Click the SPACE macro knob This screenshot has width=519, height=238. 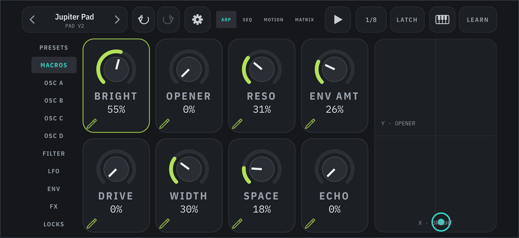[262, 169]
